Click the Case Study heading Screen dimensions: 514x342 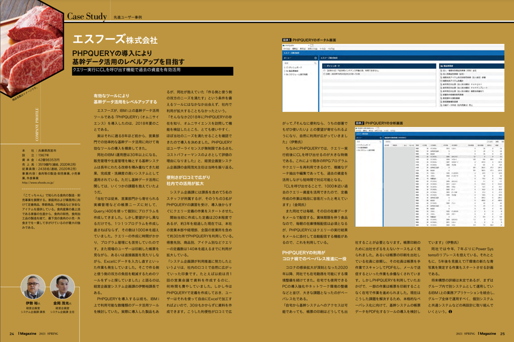87,17
